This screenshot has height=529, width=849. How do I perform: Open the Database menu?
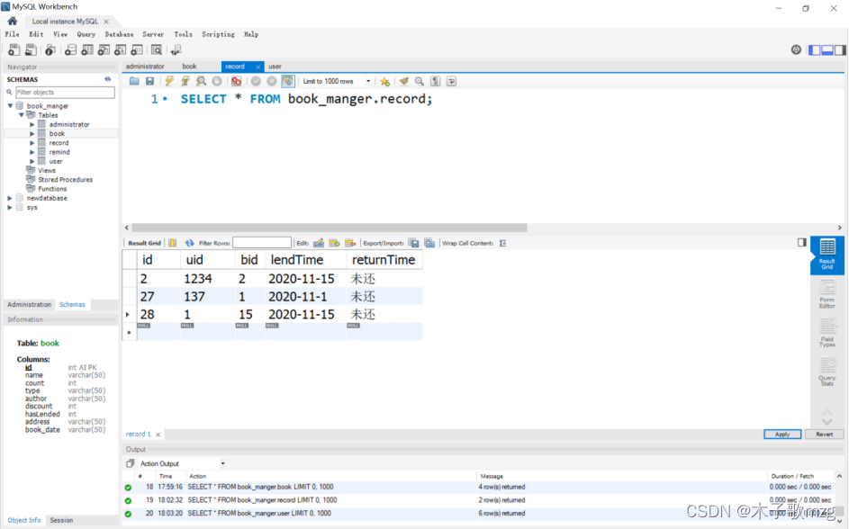pyautogui.click(x=119, y=34)
